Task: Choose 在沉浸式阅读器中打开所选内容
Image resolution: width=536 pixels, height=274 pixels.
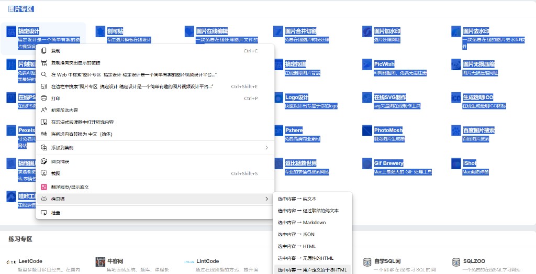Action: click(x=155, y=122)
